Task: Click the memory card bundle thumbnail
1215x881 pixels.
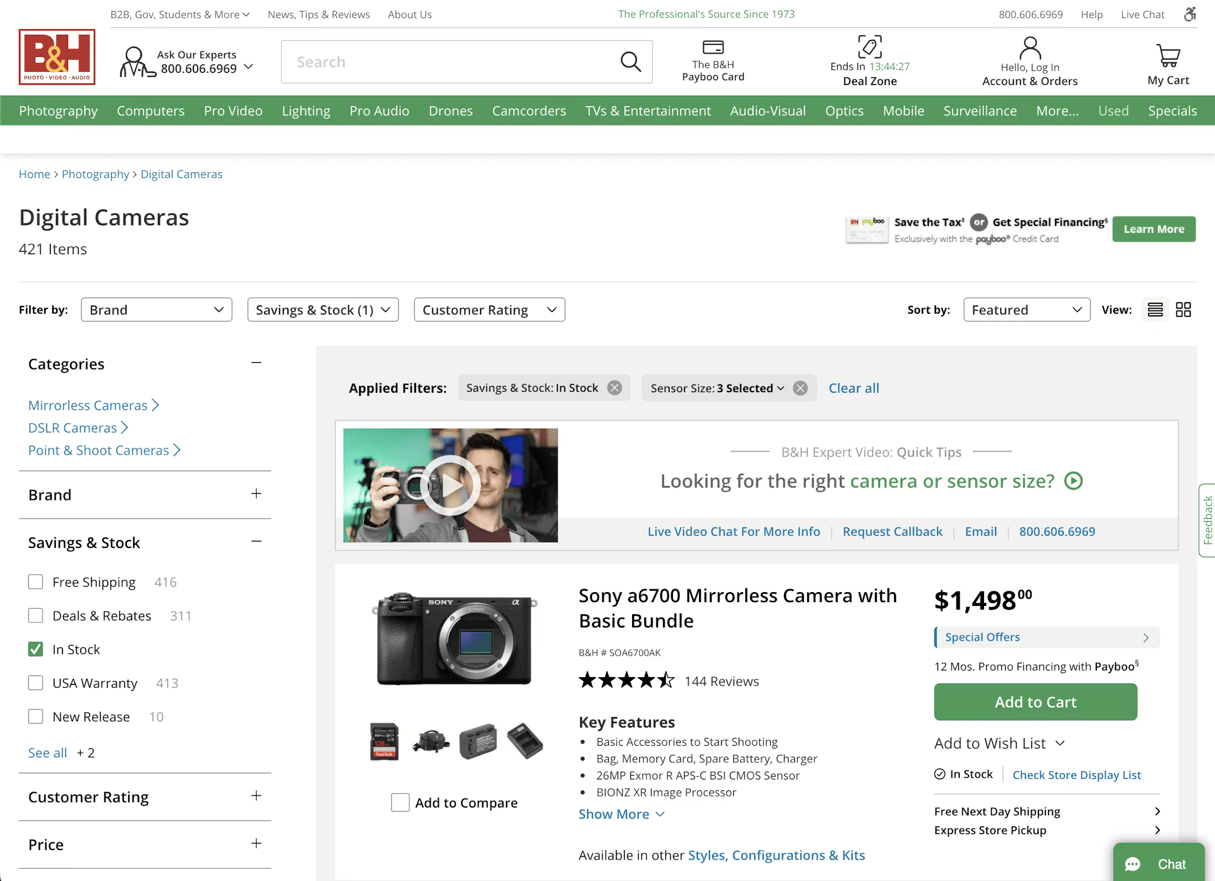Action: point(384,742)
